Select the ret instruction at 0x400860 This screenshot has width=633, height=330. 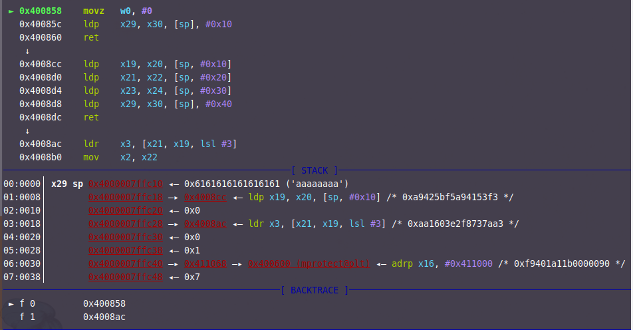90,38
